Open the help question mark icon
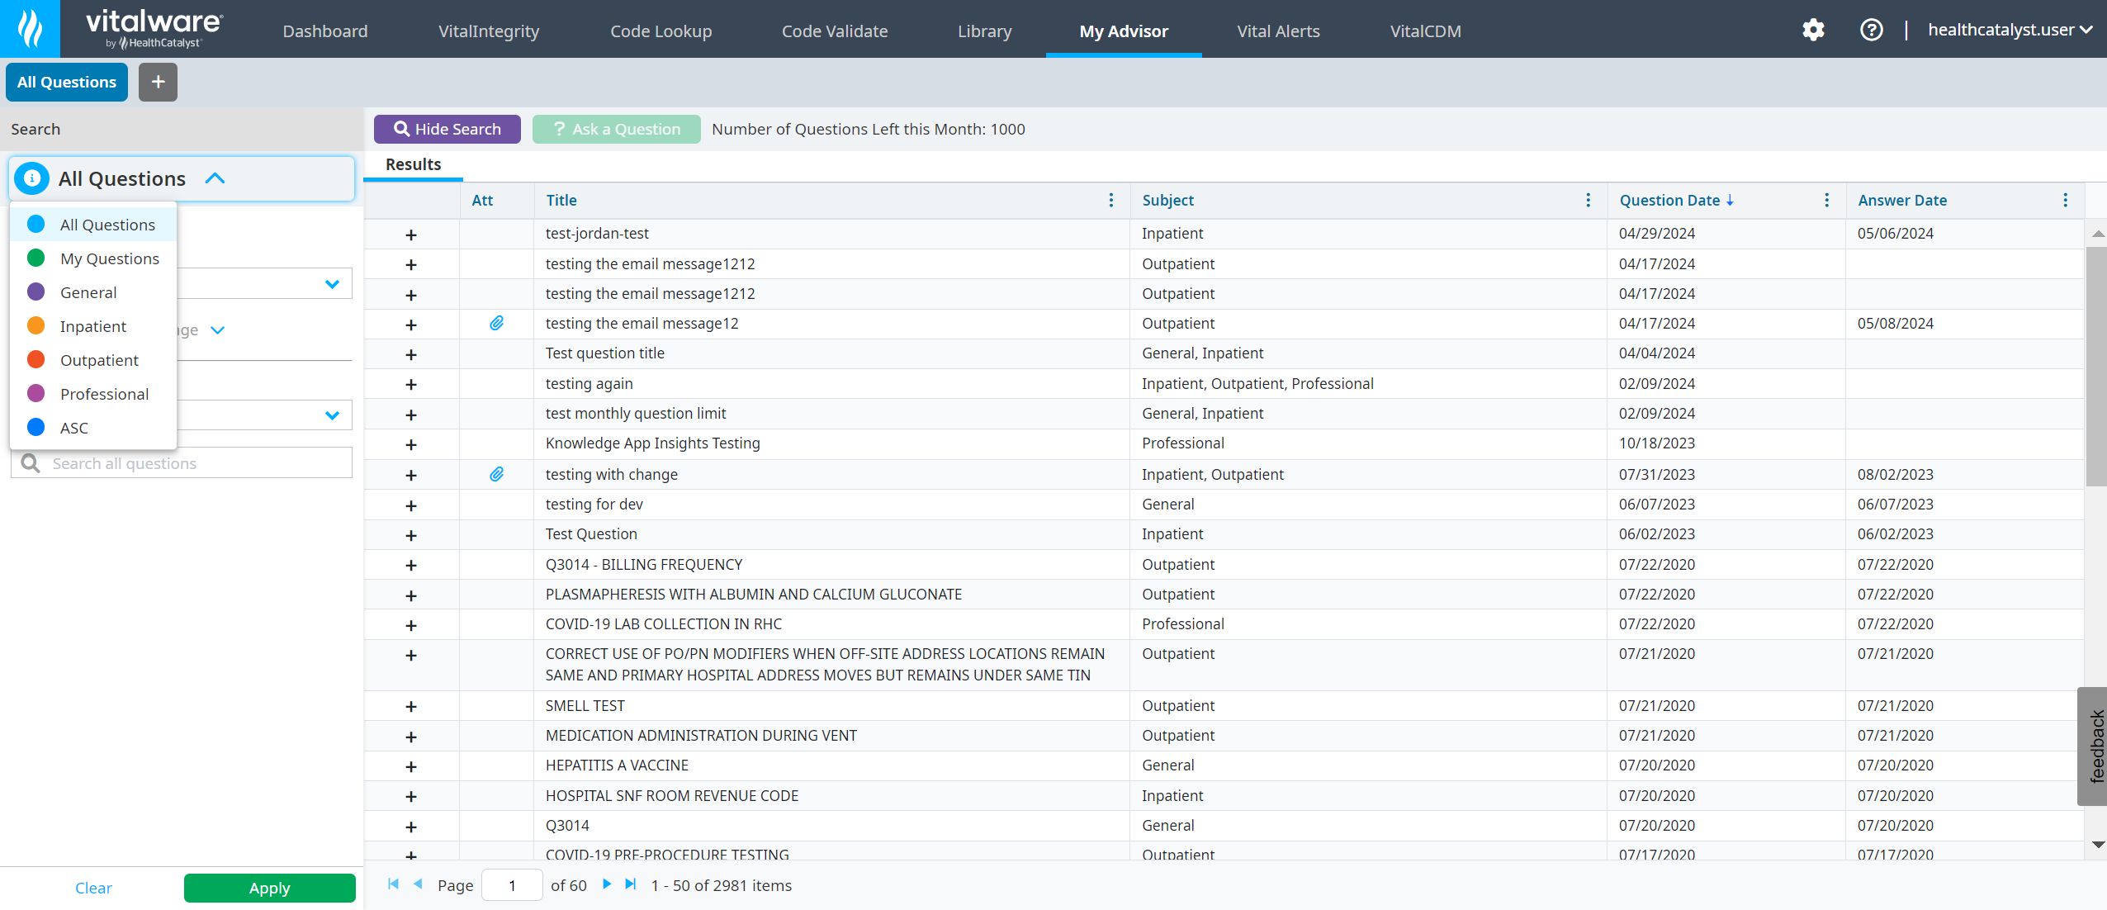This screenshot has height=910, width=2107. click(x=1871, y=31)
